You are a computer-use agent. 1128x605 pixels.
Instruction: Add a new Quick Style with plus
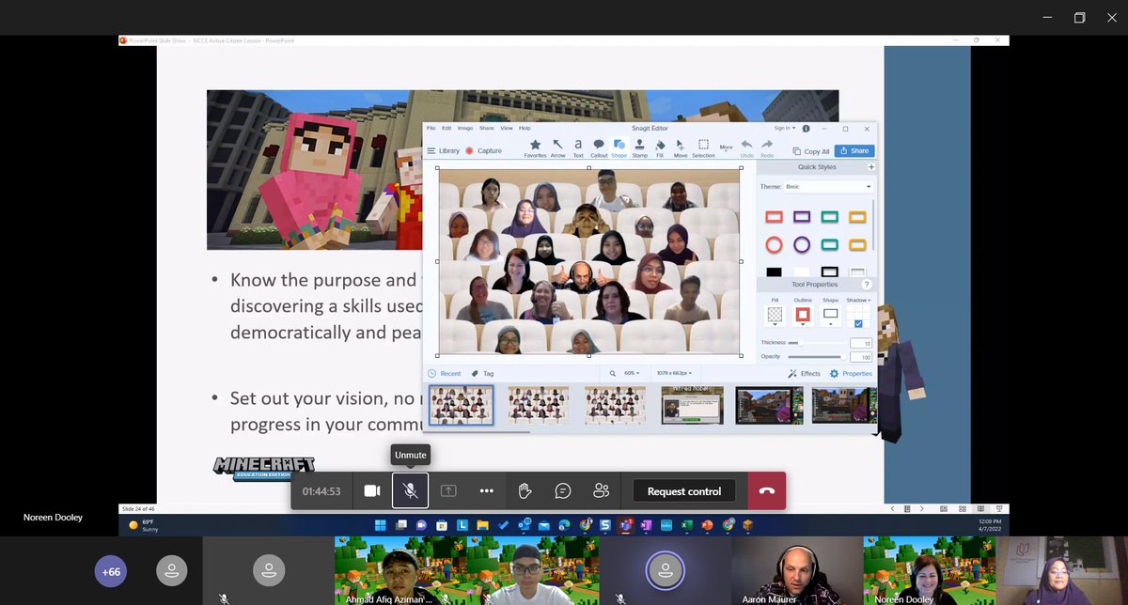(870, 167)
